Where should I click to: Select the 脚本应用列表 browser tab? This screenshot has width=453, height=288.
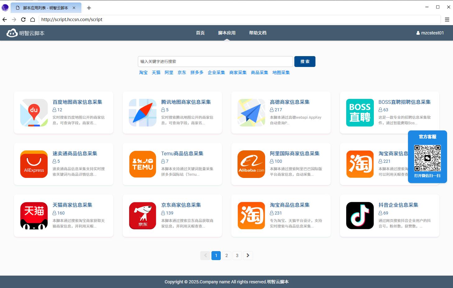pyautogui.click(x=46, y=8)
